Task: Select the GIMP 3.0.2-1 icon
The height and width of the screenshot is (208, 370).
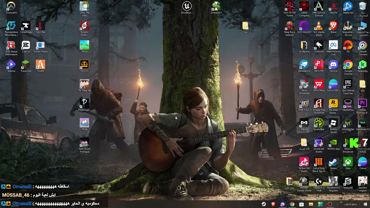Action: pyautogui.click(x=304, y=105)
